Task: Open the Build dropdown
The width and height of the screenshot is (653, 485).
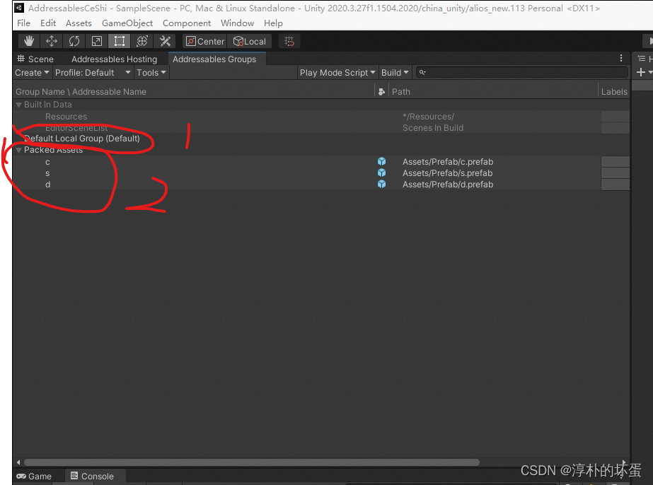Action: pos(395,72)
